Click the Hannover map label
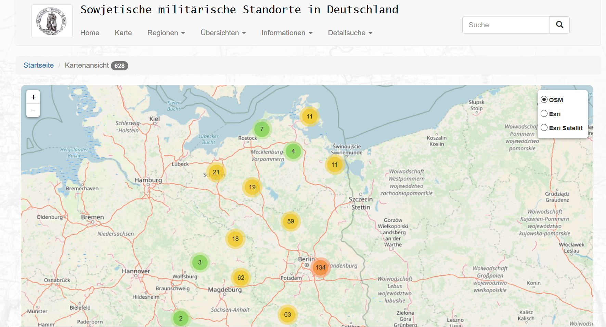 (x=136, y=271)
